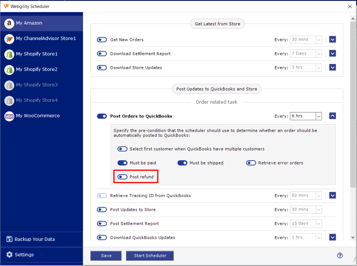Click the ChannelAdvisor store icon

tap(9, 39)
